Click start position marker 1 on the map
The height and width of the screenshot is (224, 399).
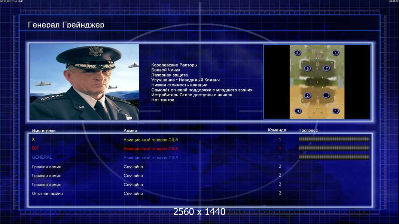point(336,111)
